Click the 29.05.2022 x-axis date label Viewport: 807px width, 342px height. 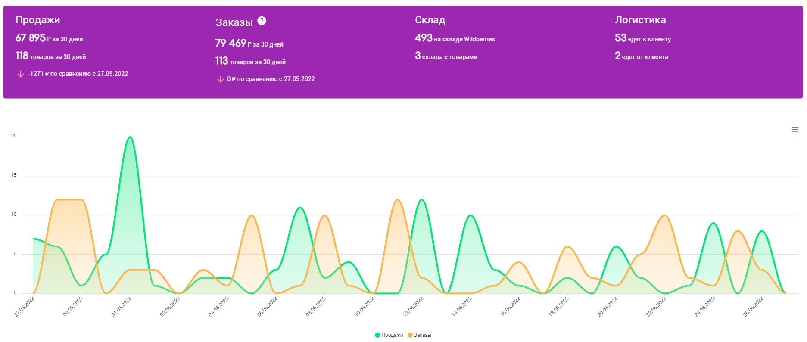pyautogui.click(x=73, y=307)
